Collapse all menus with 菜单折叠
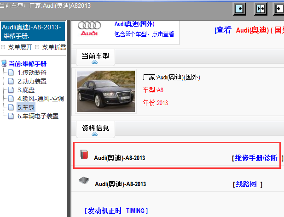The height and width of the screenshot is (217, 284). coord(54,47)
